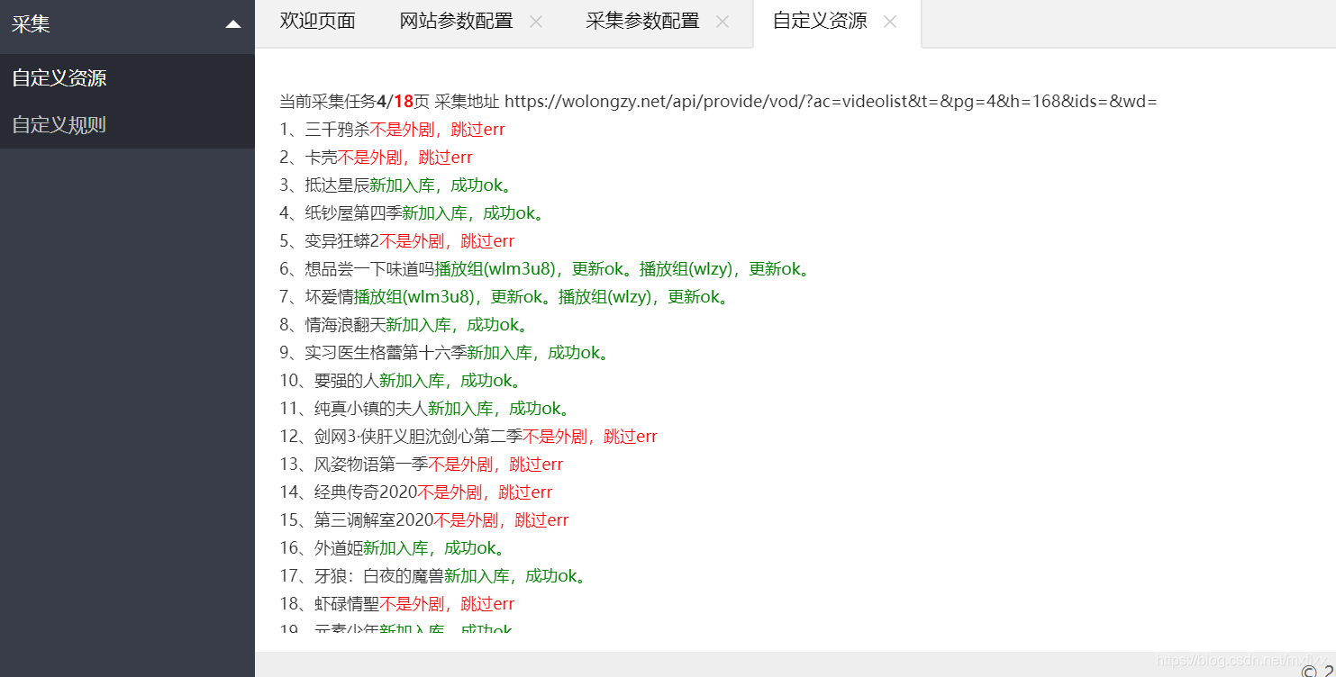Open 自定义资源 in the sidebar
The width and height of the screenshot is (1336, 677).
(59, 78)
